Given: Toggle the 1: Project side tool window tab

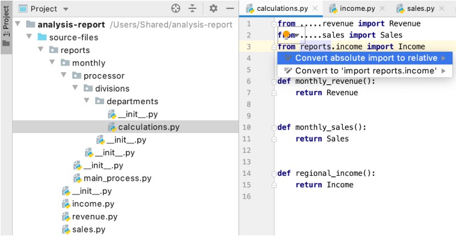Looking at the screenshot, I should click(6, 27).
